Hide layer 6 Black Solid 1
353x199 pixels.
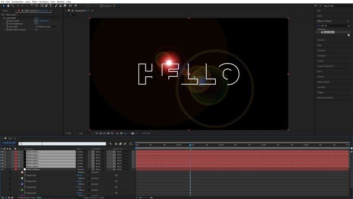click(2, 166)
